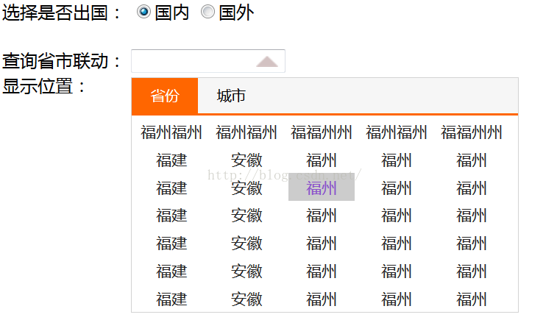Pick 福建 directly below top-left 福州福州
Screen dimensions: 557x334
[x=171, y=160]
